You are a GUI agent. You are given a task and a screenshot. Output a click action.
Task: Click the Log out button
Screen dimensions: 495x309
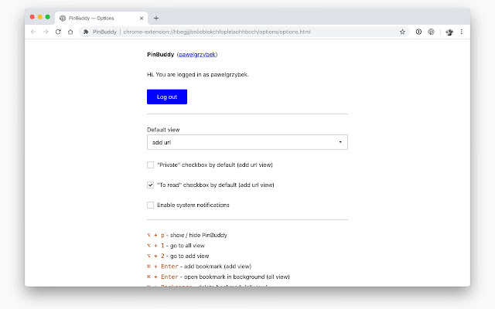166,97
